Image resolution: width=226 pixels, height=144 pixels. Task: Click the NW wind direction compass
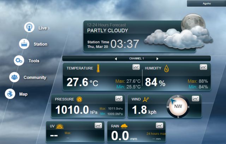click(178, 106)
